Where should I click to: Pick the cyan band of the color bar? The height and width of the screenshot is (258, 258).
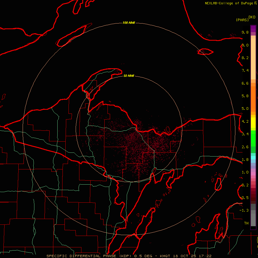[253, 158]
